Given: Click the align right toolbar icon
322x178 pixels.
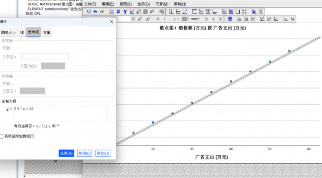Looking at the screenshot, I should point(220,19).
